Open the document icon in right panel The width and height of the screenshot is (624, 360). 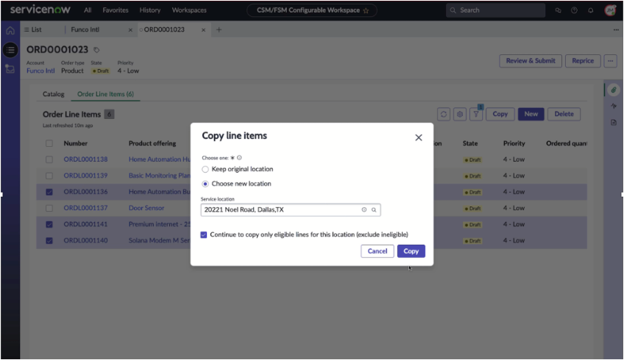coord(614,123)
